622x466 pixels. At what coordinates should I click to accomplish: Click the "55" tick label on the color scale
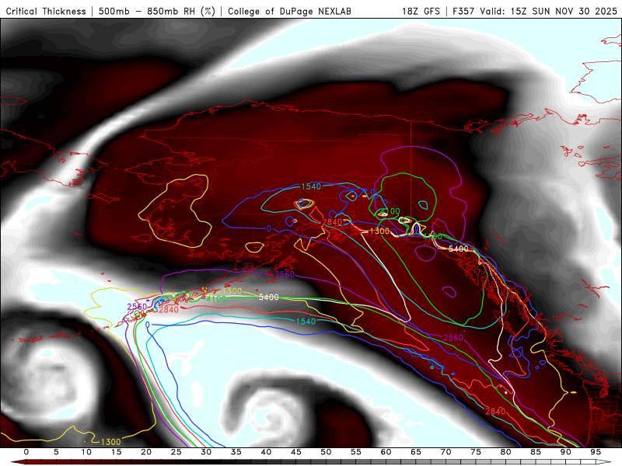point(356,452)
